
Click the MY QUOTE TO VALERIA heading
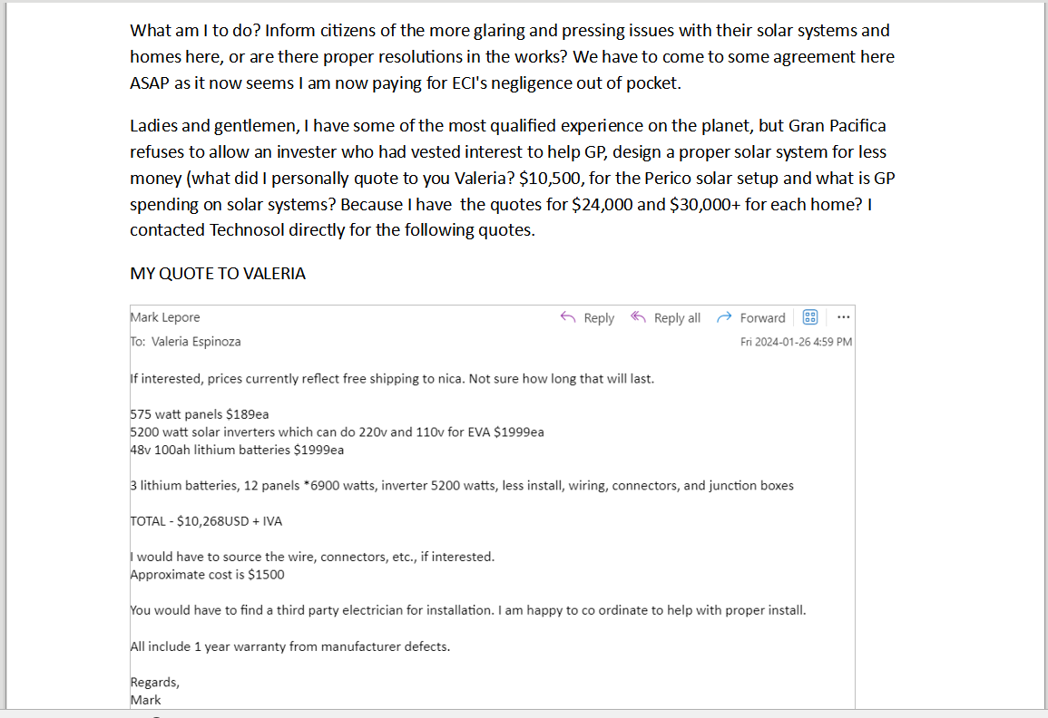click(x=218, y=273)
